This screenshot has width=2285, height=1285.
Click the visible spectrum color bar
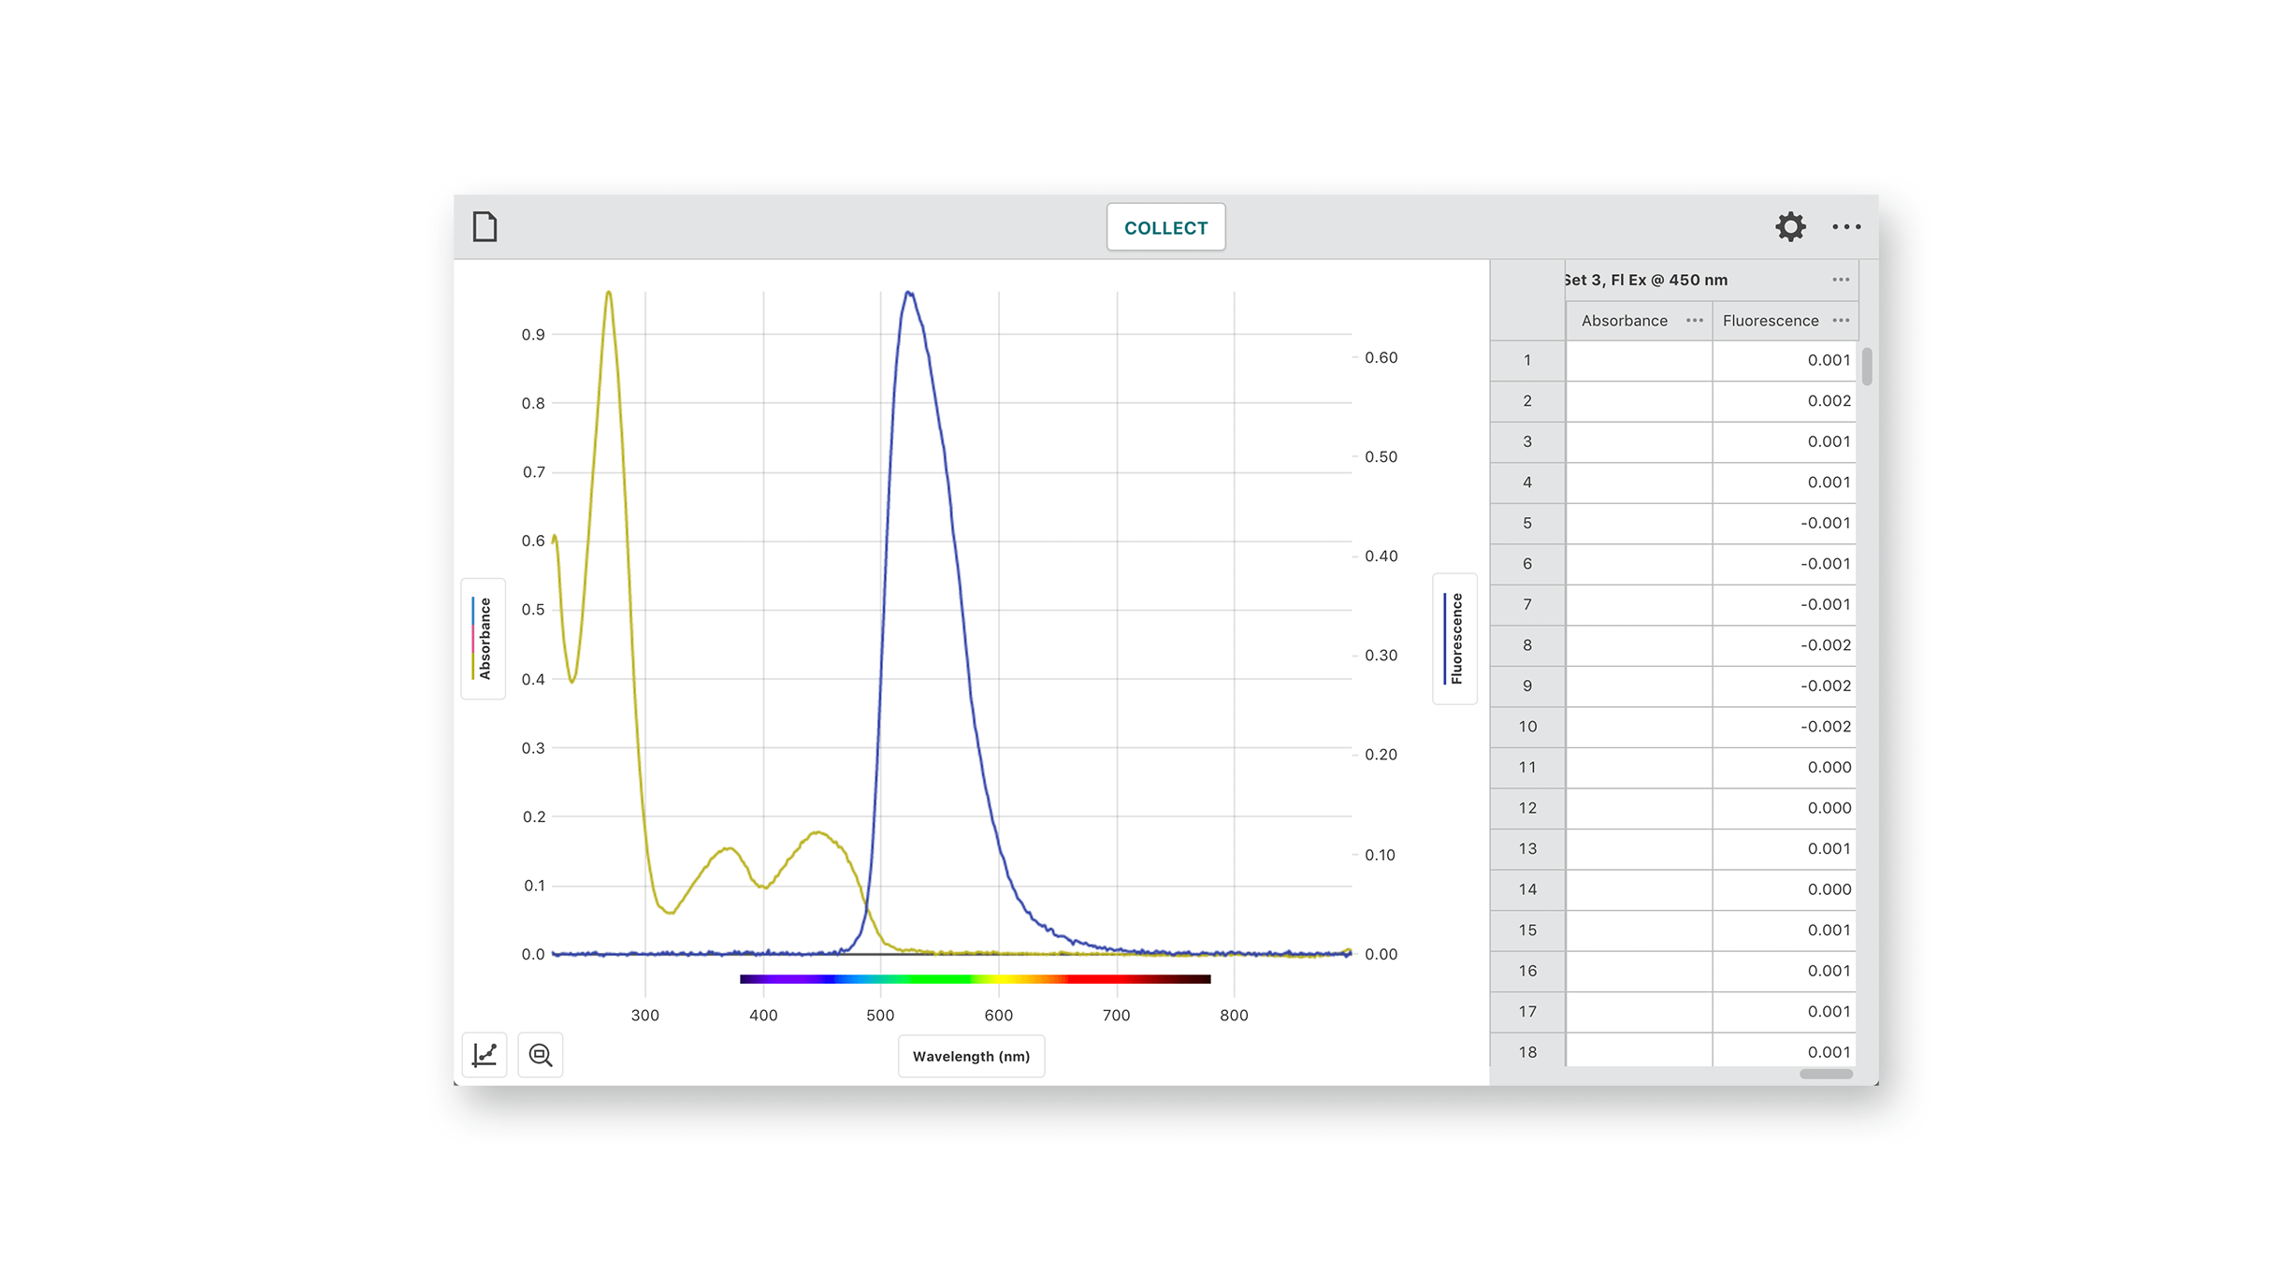[x=975, y=978]
